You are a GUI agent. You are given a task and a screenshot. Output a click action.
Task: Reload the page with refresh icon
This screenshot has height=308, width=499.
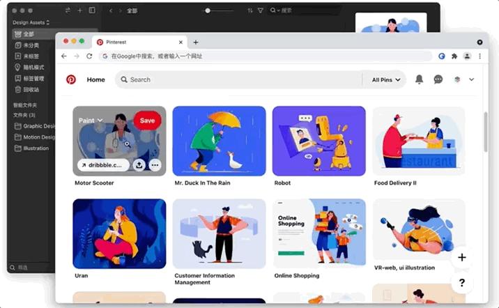point(89,56)
